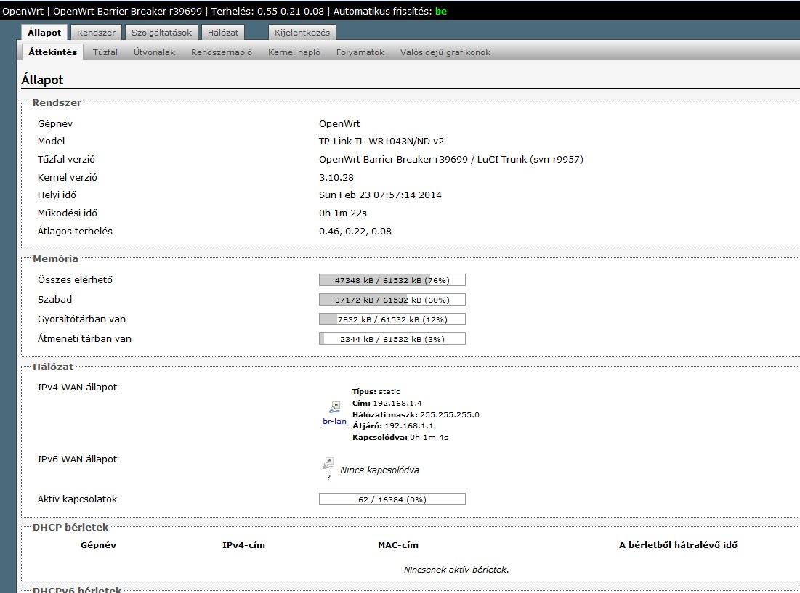Show the Kernel napló subtab
The width and height of the screenshot is (800, 593).
294,52
